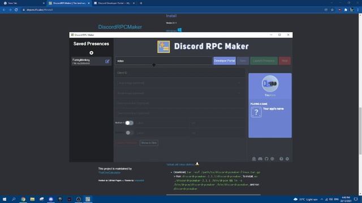Viewport: 362px width, 203px height.
Task: Open the Windows Start menu
Action: [5, 199]
